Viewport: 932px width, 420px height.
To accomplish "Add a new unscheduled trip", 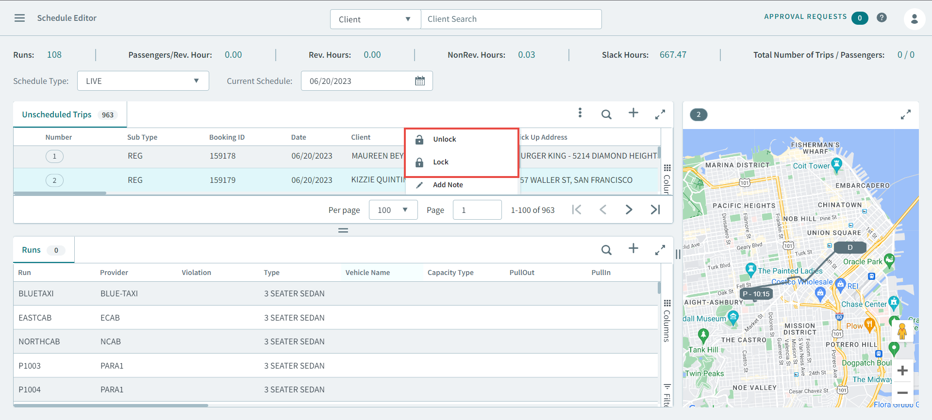I will click(x=633, y=113).
